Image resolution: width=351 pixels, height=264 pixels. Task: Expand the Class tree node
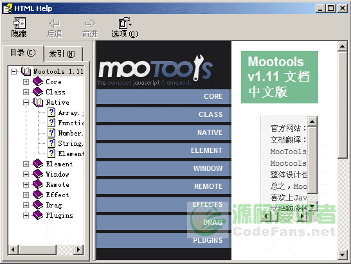26,92
